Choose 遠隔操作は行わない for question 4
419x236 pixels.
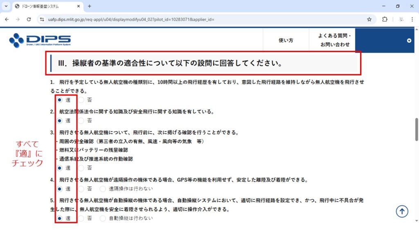[103, 189]
